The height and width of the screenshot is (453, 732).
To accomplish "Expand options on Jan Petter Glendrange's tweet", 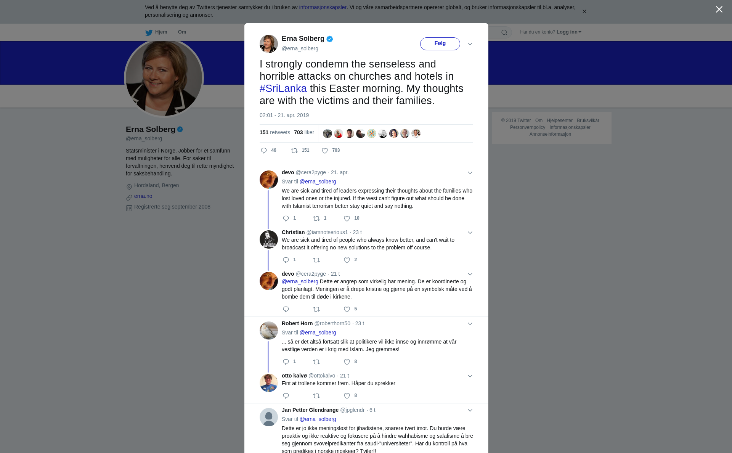I will [470, 410].
